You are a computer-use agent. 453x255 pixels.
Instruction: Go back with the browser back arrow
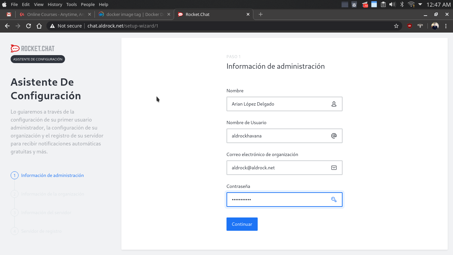point(7,26)
